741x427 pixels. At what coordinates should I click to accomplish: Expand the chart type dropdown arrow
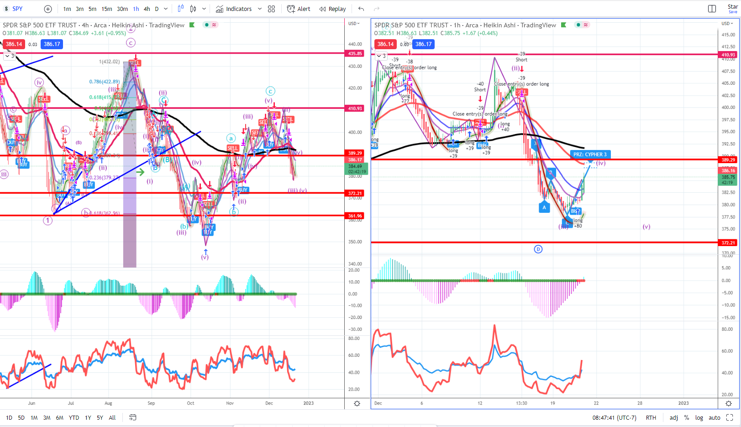[x=204, y=9]
